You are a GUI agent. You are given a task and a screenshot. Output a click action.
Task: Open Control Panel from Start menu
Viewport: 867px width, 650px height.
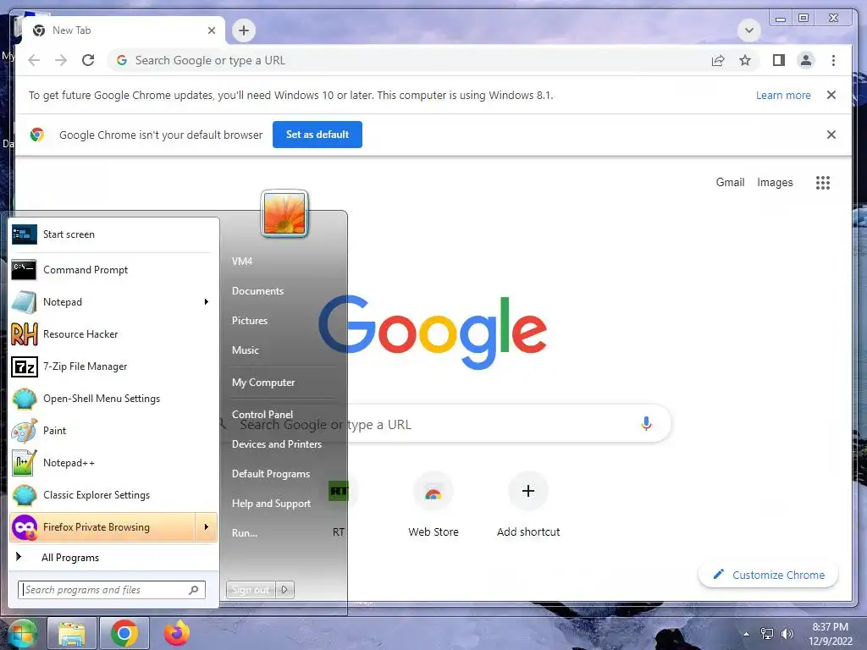coord(262,414)
